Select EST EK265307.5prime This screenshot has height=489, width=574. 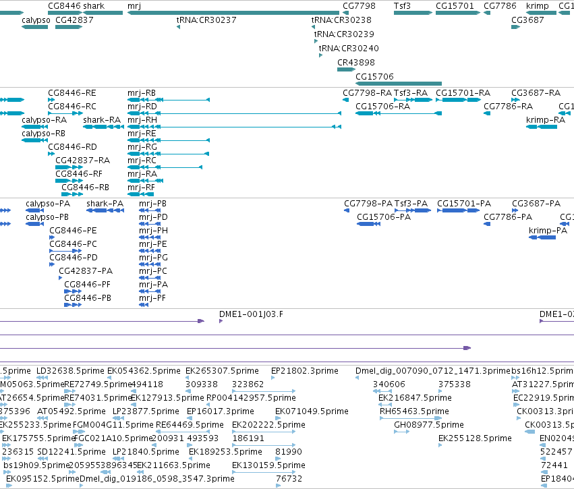pyautogui.click(x=222, y=371)
